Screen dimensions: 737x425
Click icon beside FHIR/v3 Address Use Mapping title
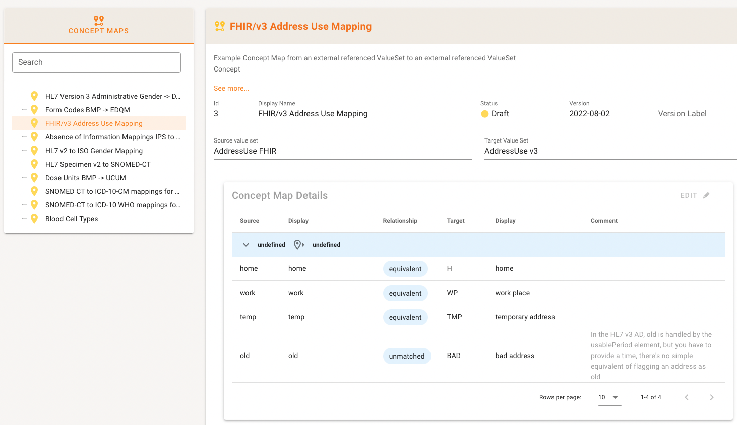tap(220, 26)
